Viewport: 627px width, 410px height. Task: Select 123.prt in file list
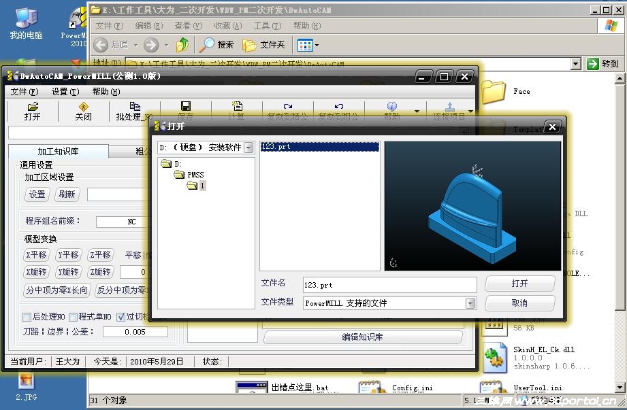pos(319,146)
